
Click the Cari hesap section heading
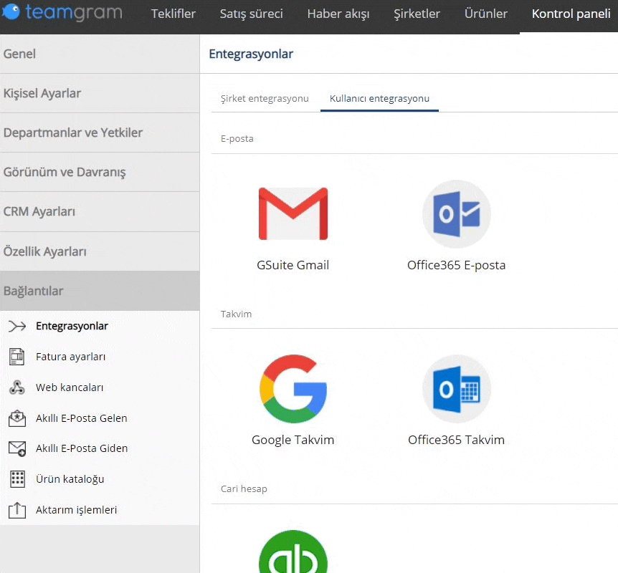(244, 488)
